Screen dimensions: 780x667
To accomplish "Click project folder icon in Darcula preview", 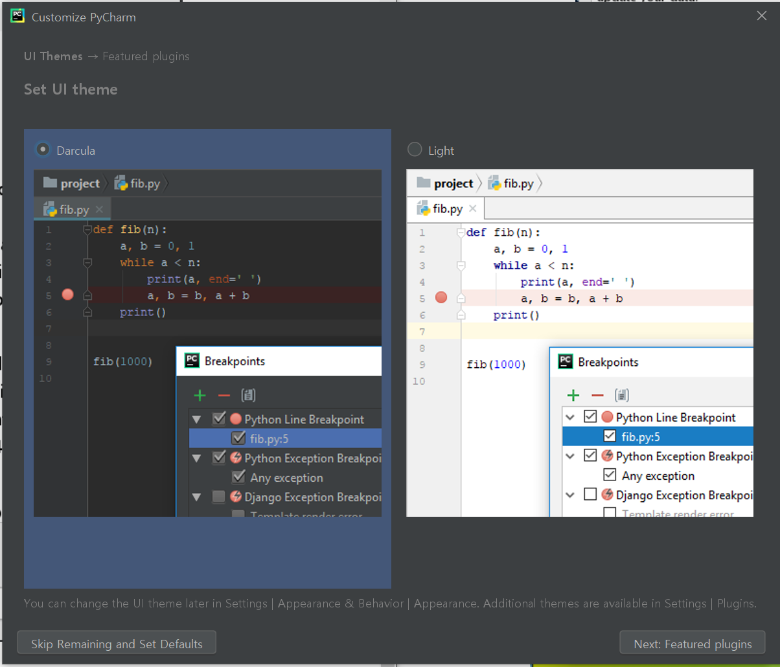I will (x=50, y=183).
